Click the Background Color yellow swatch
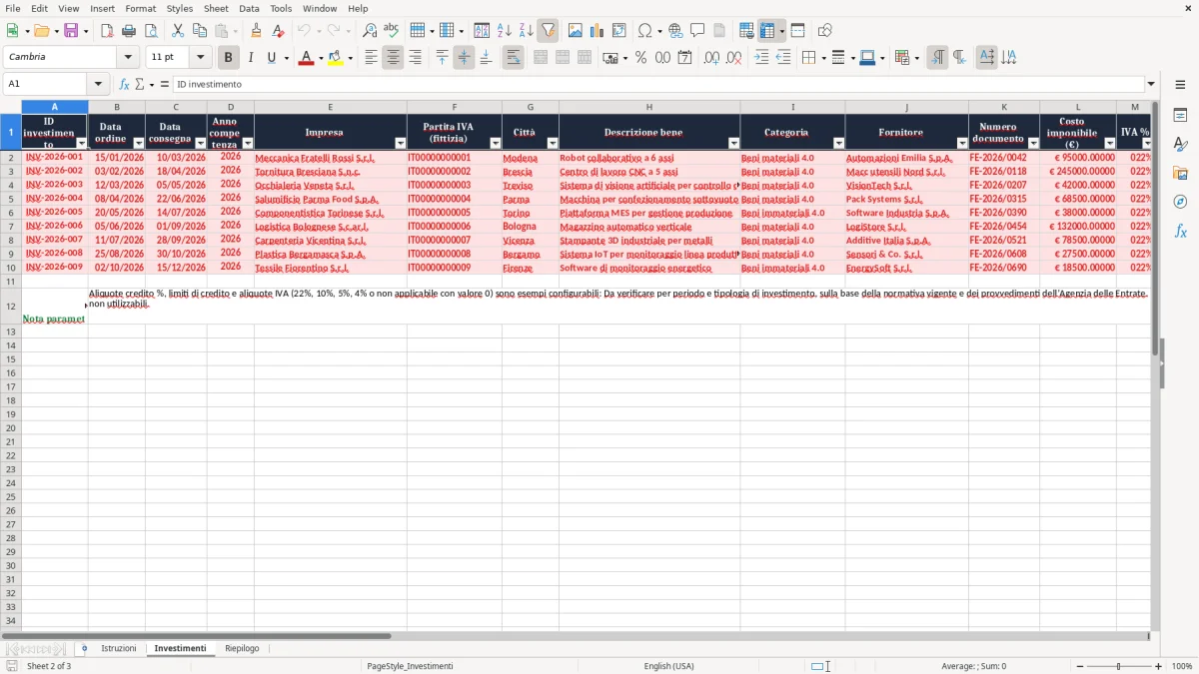This screenshot has width=1199, height=674. click(x=336, y=58)
